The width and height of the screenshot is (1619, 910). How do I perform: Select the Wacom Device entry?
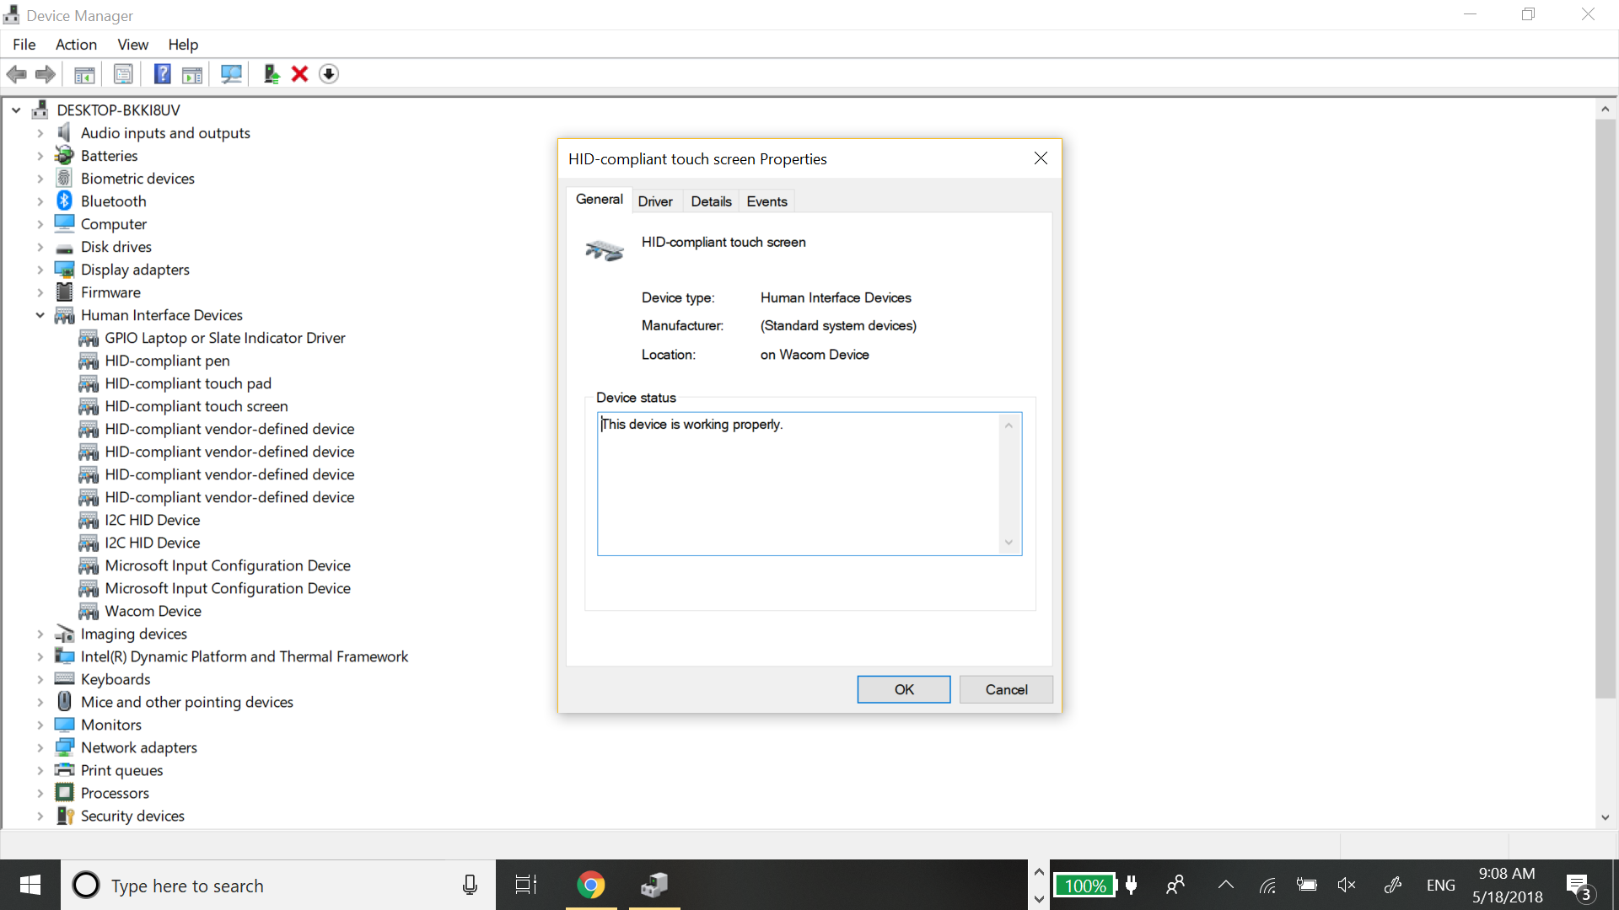pyautogui.click(x=153, y=611)
